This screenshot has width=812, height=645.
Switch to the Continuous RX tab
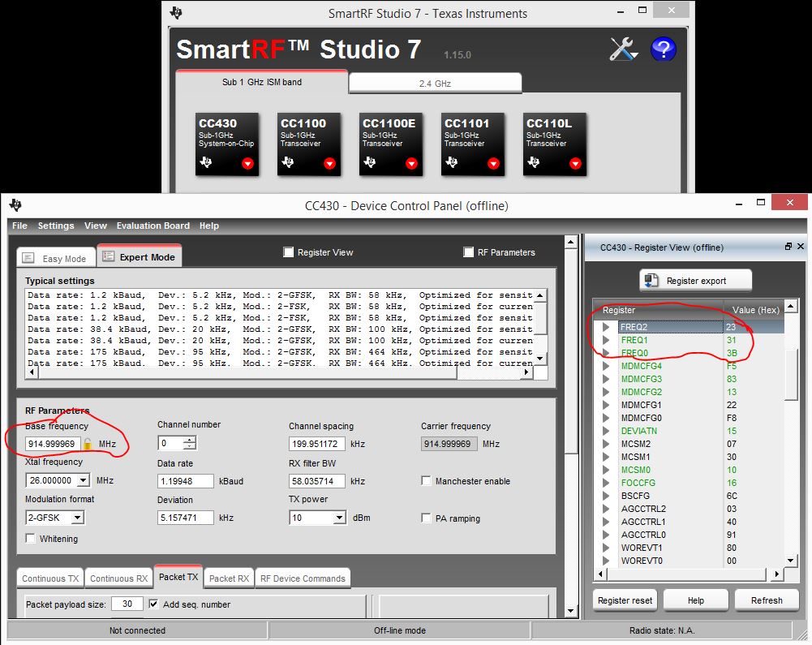[x=118, y=578]
